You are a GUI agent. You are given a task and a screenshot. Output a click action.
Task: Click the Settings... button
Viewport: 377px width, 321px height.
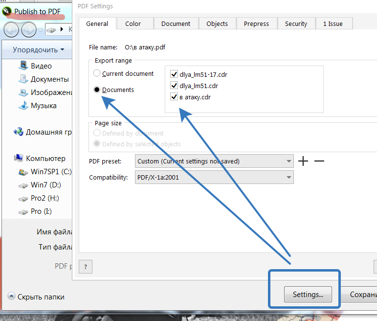[x=308, y=294]
